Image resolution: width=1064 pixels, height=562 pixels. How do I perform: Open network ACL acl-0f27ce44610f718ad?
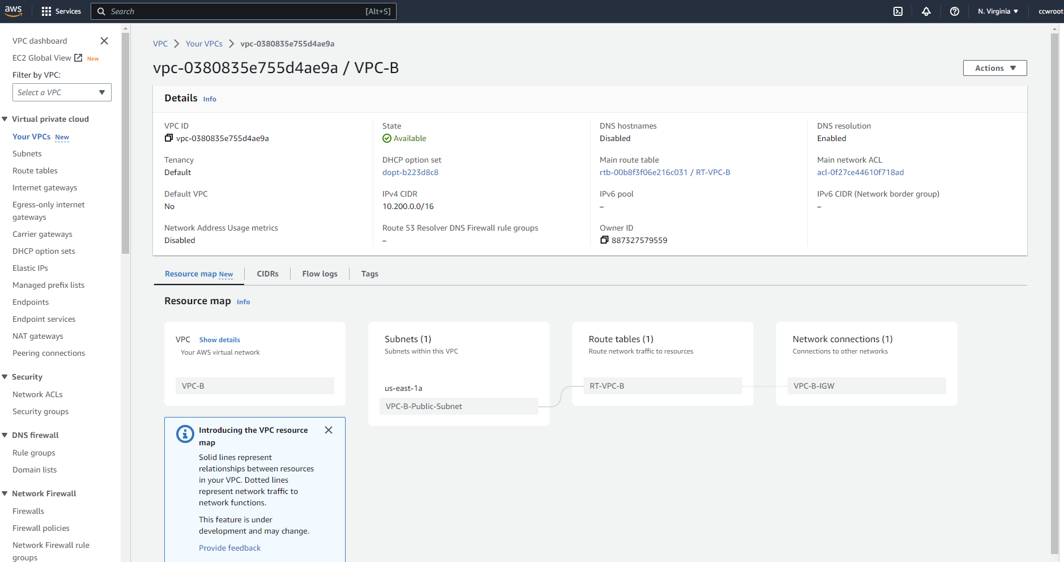(860, 172)
